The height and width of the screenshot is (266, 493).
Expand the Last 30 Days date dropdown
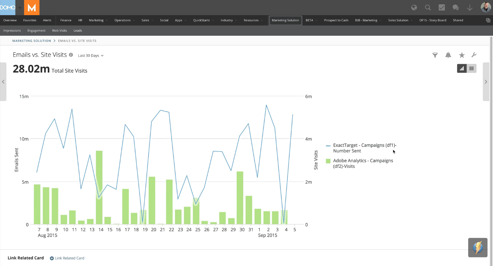point(91,56)
